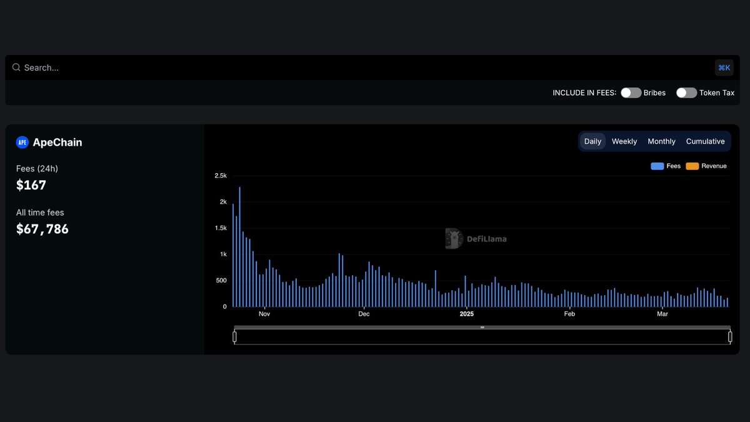Viewport: 750px width, 422px height.
Task: Click the left handle of the range slider
Action: 235,337
